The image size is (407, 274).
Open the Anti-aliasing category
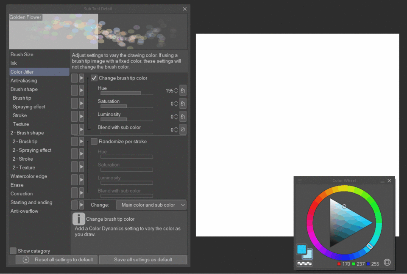(x=39, y=80)
